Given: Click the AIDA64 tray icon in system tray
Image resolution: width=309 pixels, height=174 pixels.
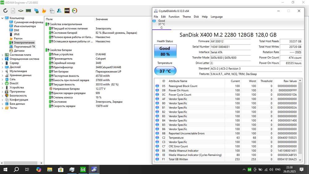Looking at the screenshot, I should pyautogui.click(x=249, y=169).
